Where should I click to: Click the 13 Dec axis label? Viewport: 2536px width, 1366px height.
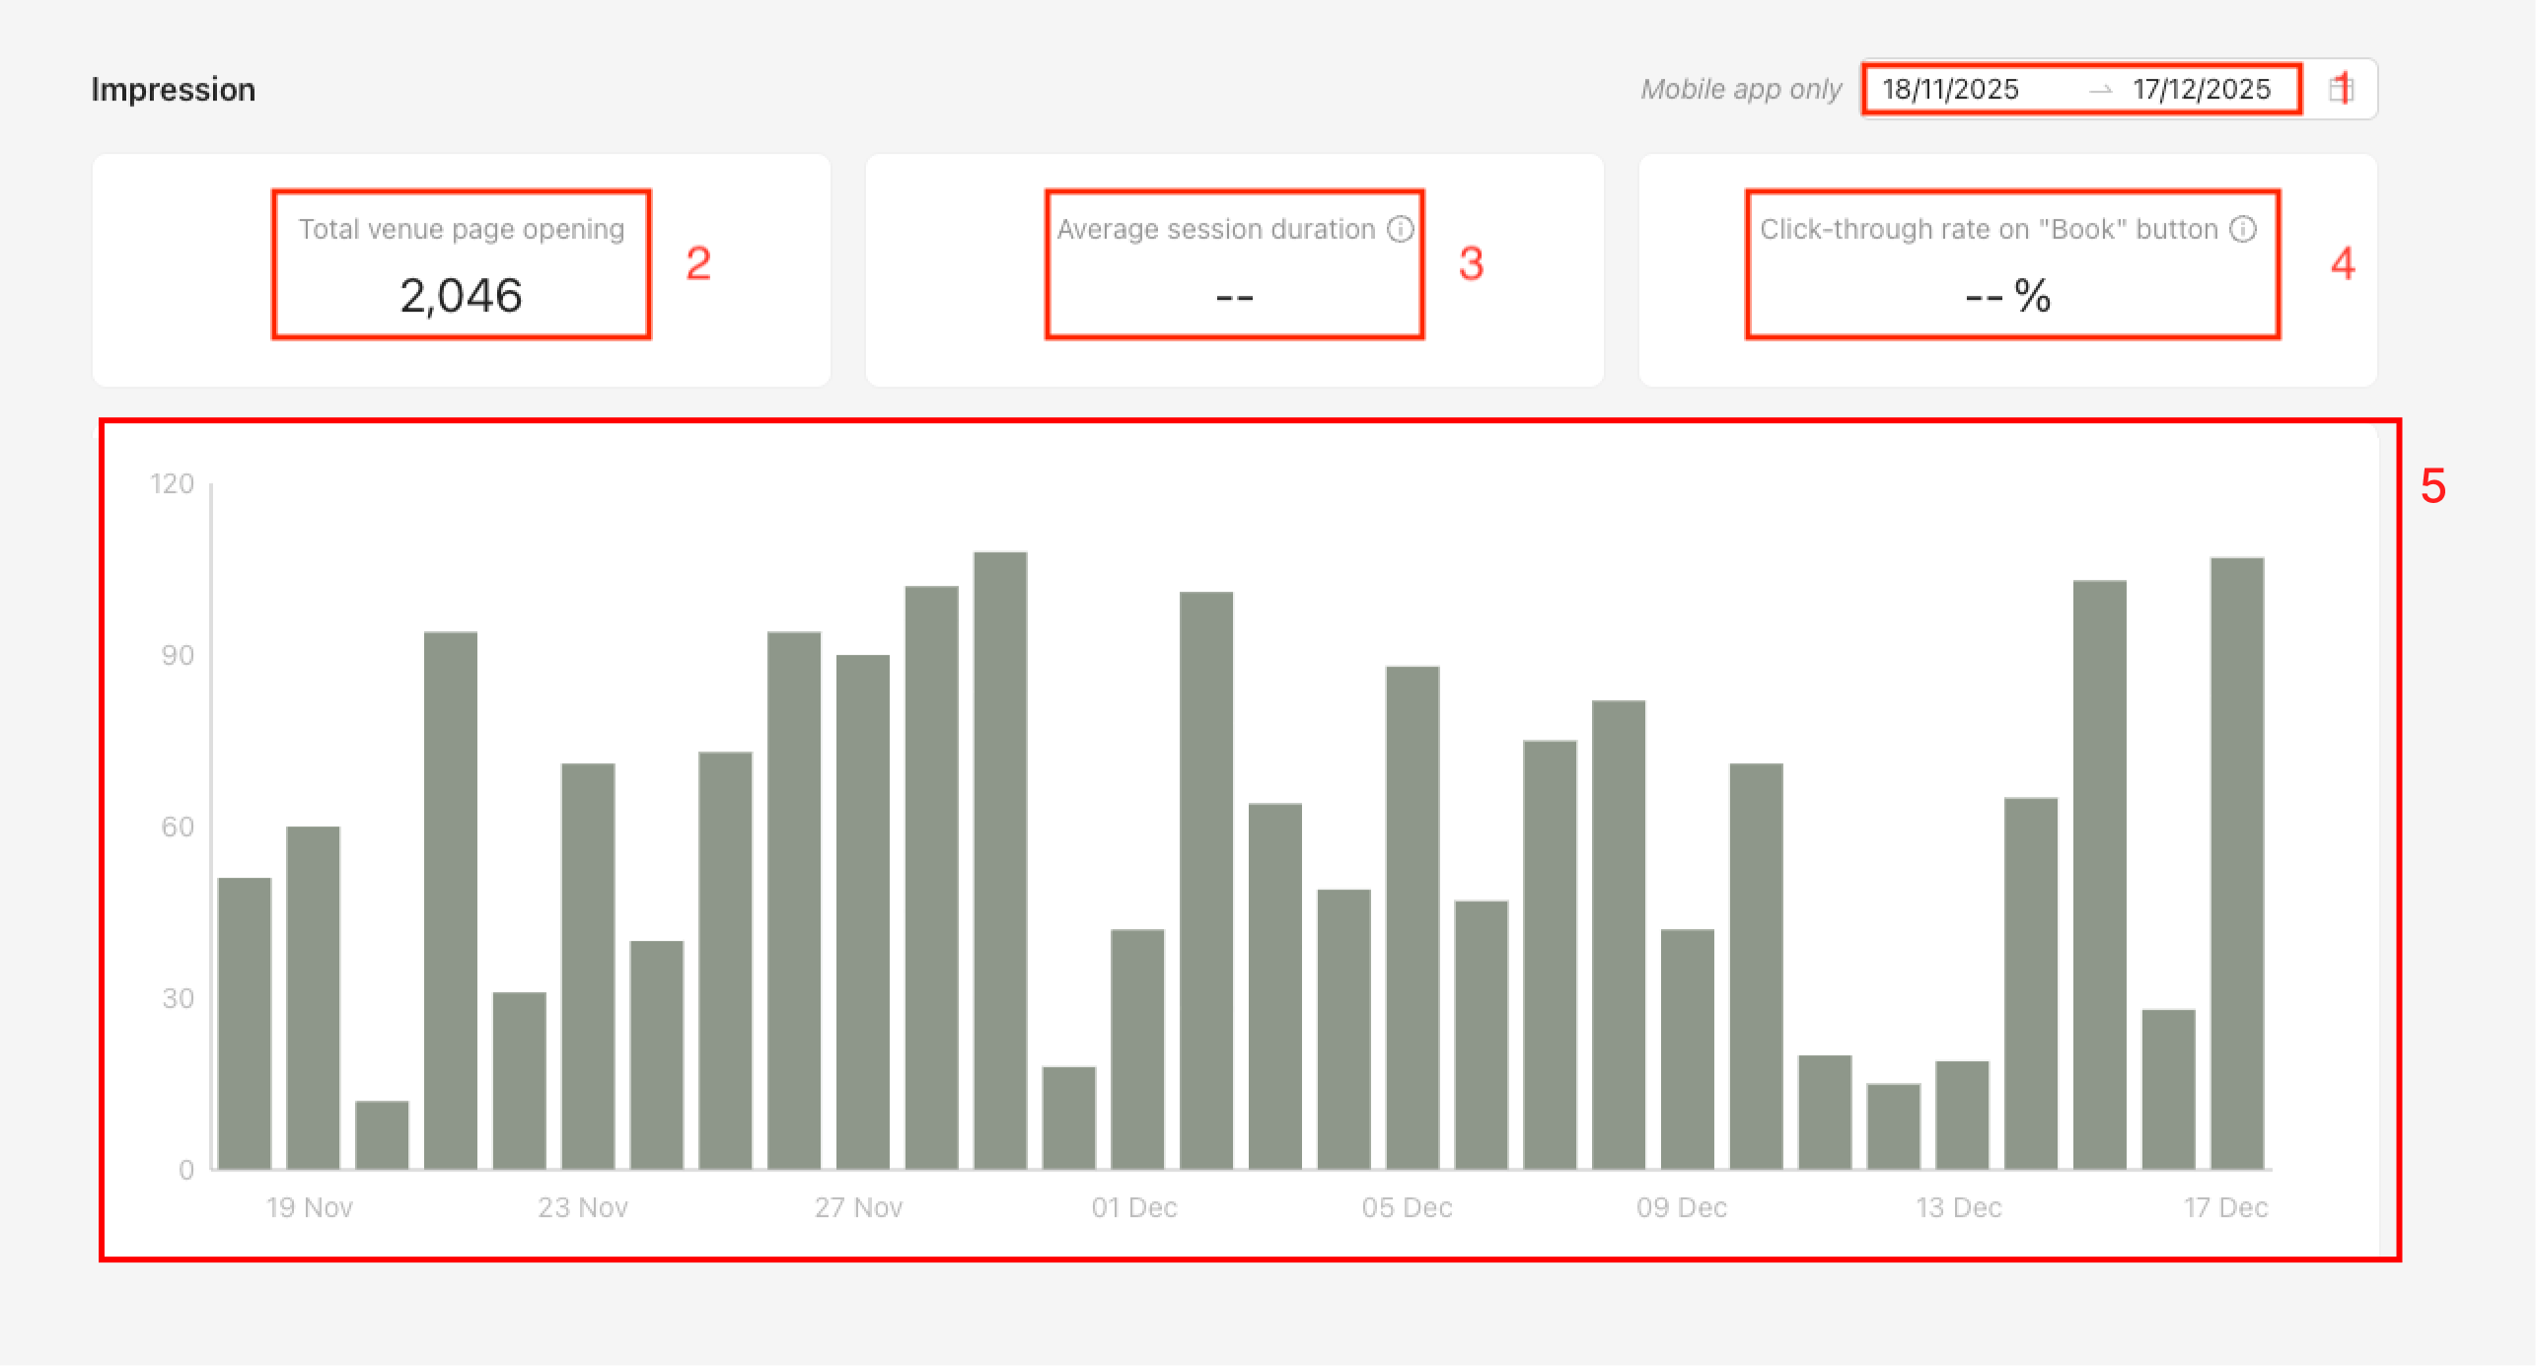coord(1958,1207)
